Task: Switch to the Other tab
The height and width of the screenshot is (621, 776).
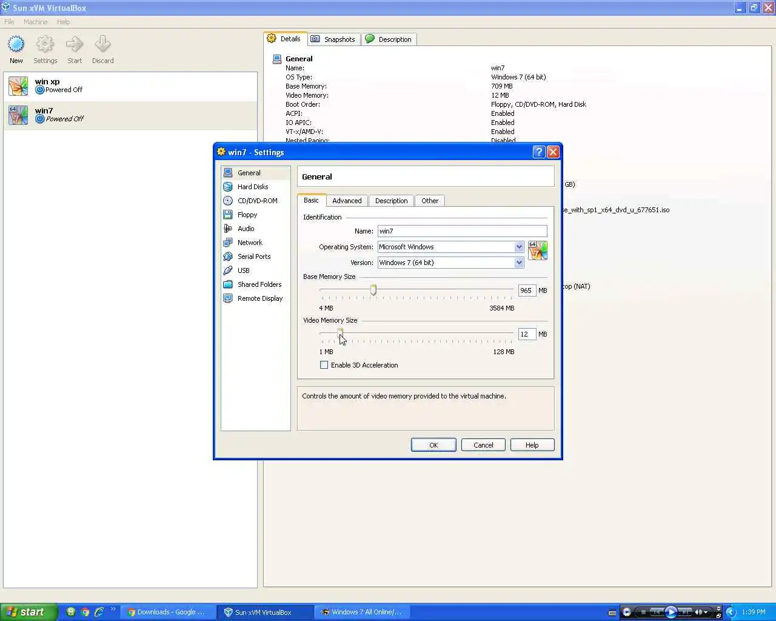Action: tap(430, 201)
